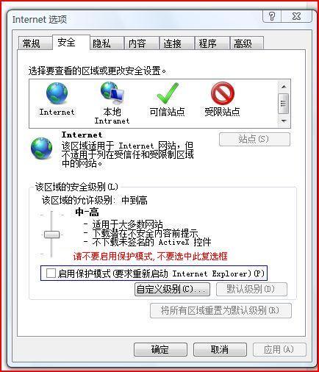Click the large globe beside the Internet description
Viewport: 319px width, 372px height.
click(x=41, y=149)
